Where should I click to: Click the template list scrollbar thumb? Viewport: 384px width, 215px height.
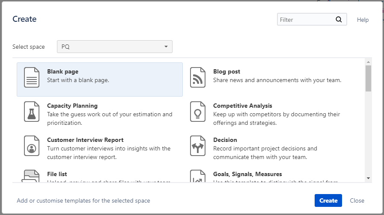[x=368, y=78]
